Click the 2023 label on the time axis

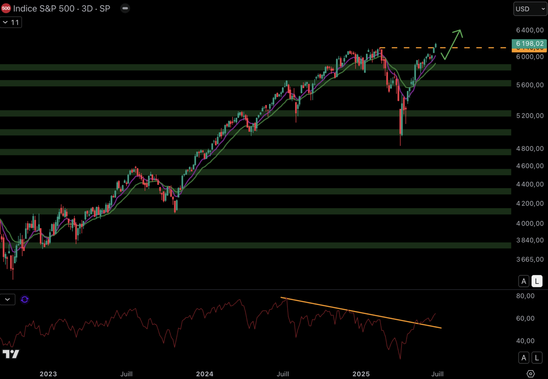click(48, 374)
